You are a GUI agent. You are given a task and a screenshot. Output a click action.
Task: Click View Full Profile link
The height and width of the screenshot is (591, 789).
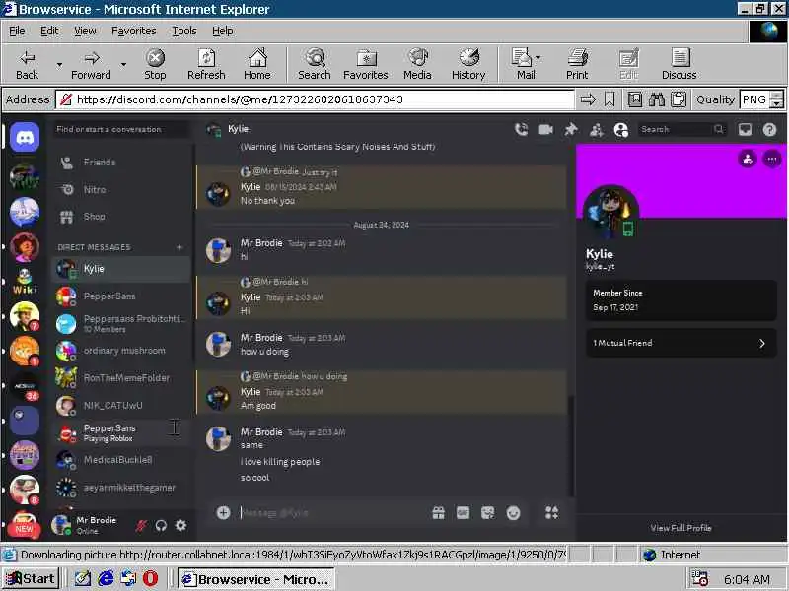point(681,528)
